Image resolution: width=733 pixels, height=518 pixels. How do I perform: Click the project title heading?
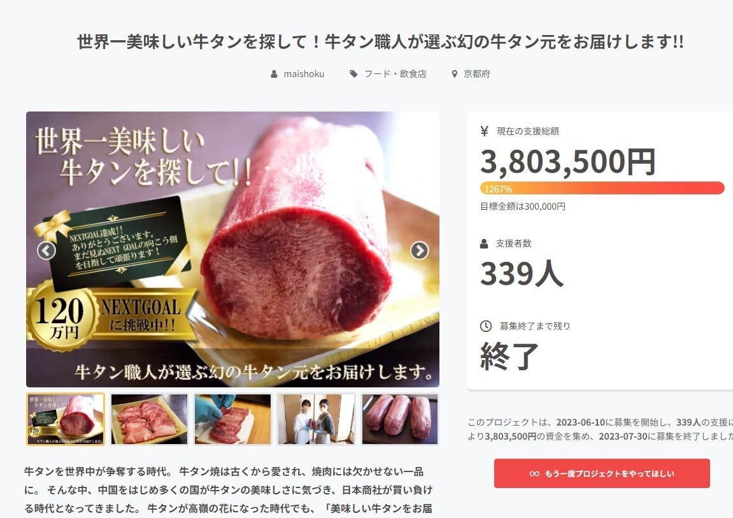[380, 41]
